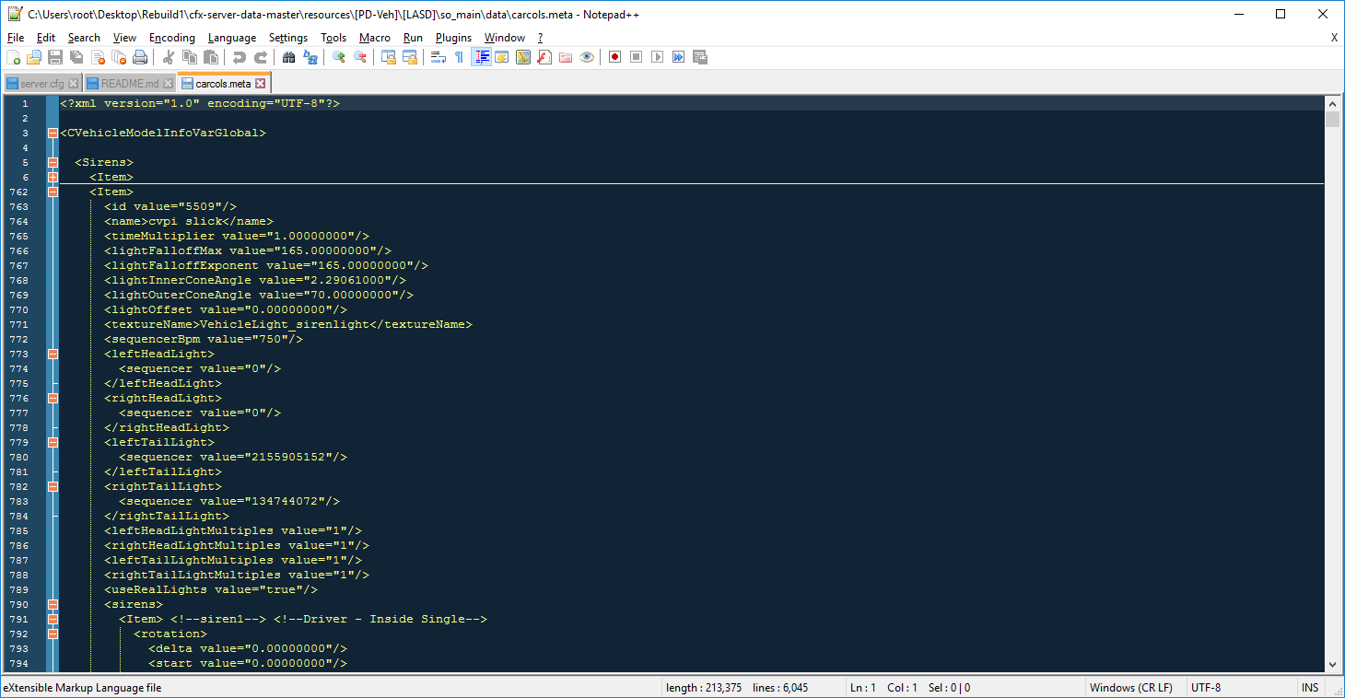
Task: Open Find with the binoculars icon
Action: (x=288, y=57)
